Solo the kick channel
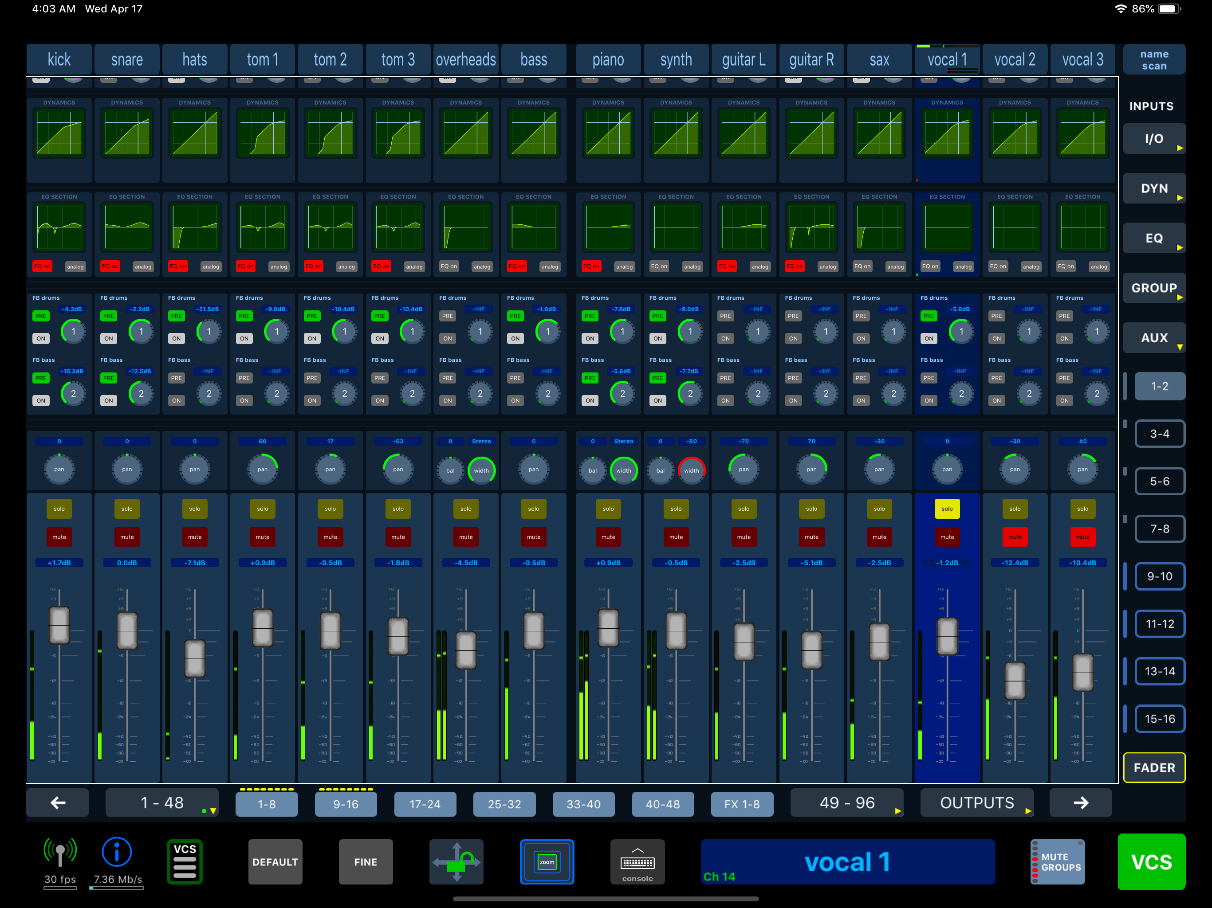1212x908 pixels. coord(59,509)
